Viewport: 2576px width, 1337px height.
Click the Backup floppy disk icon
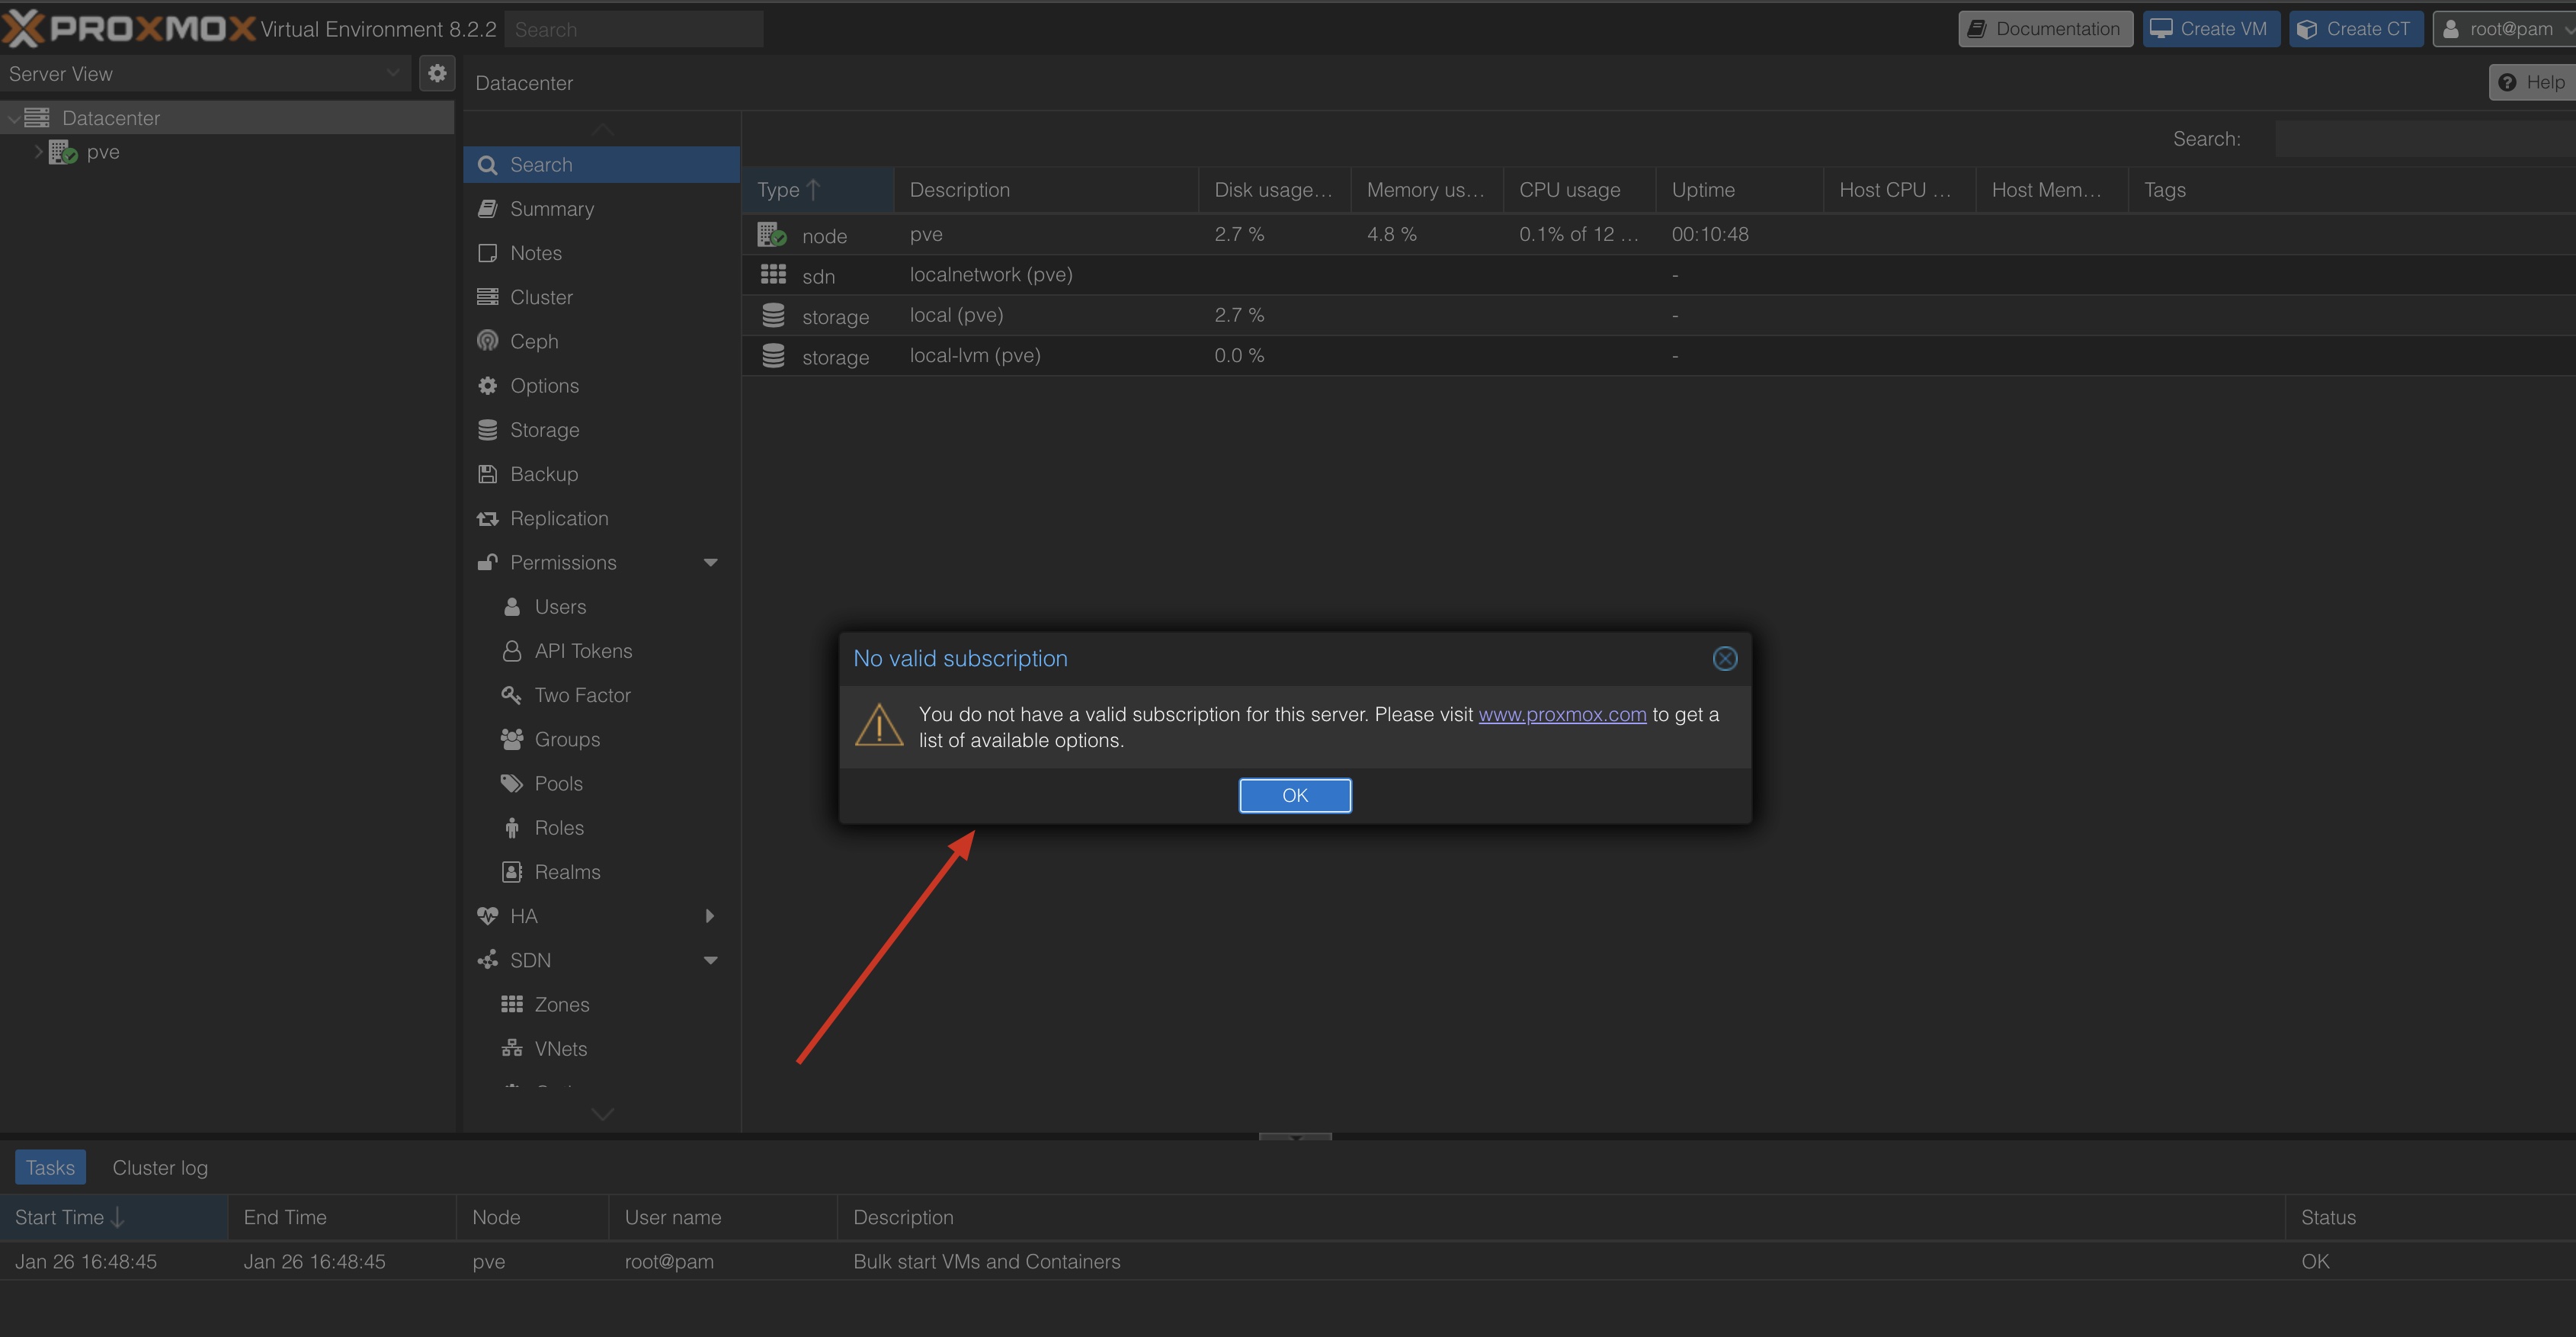point(487,474)
